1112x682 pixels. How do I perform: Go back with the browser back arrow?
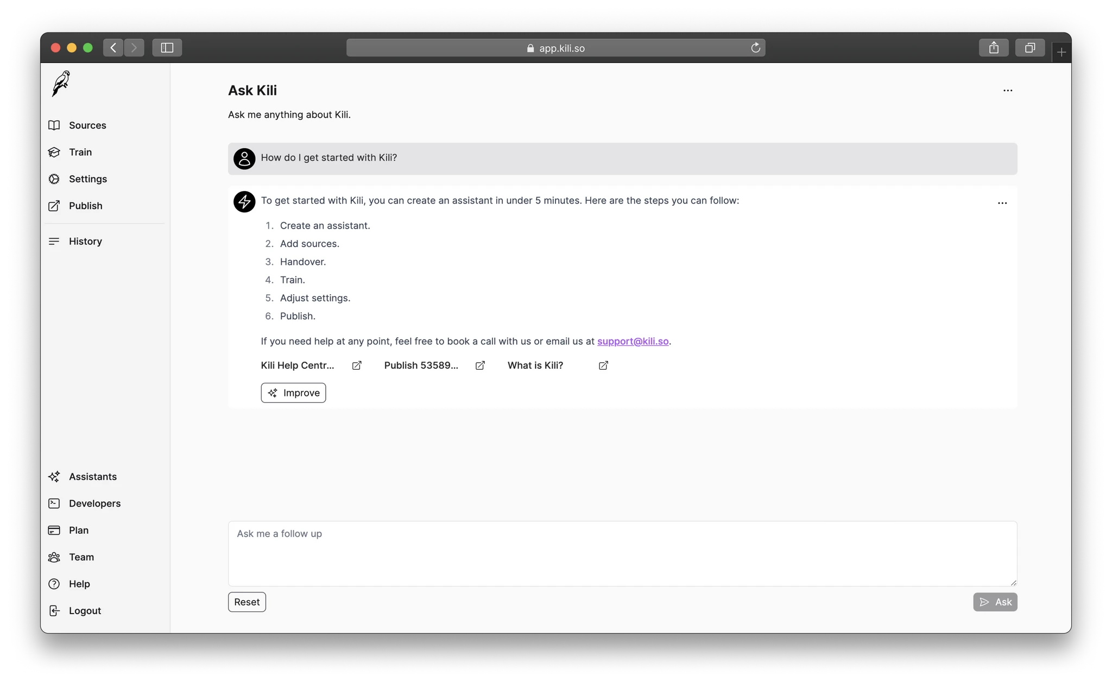click(113, 48)
